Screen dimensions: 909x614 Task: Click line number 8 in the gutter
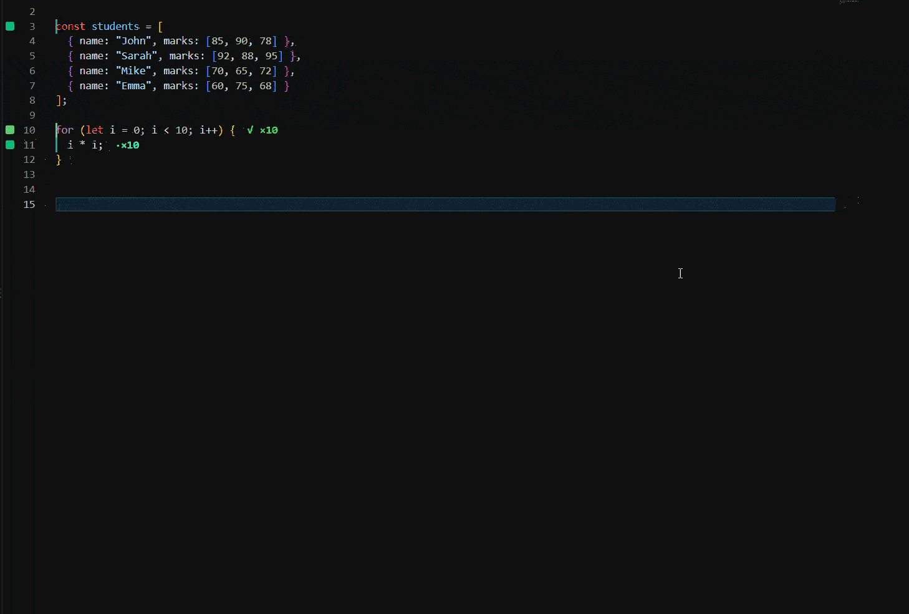pyautogui.click(x=32, y=100)
